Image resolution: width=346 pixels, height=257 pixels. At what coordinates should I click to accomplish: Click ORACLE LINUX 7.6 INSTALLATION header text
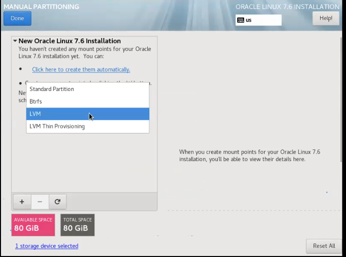[287, 7]
